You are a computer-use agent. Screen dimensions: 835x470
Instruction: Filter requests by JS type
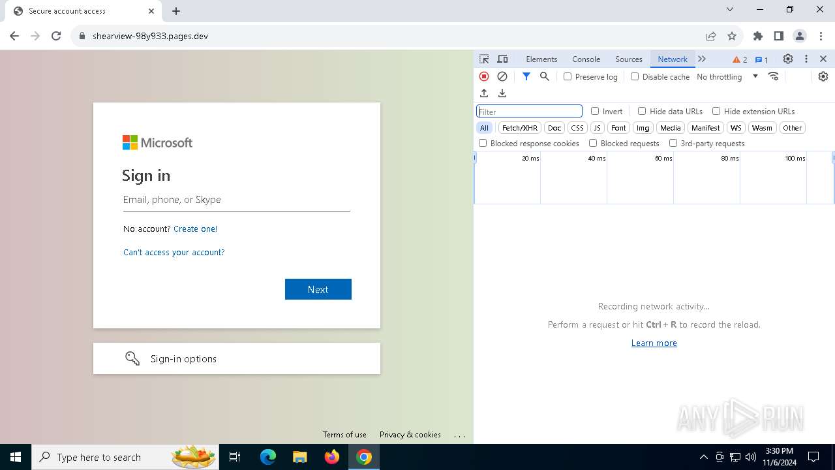point(597,128)
